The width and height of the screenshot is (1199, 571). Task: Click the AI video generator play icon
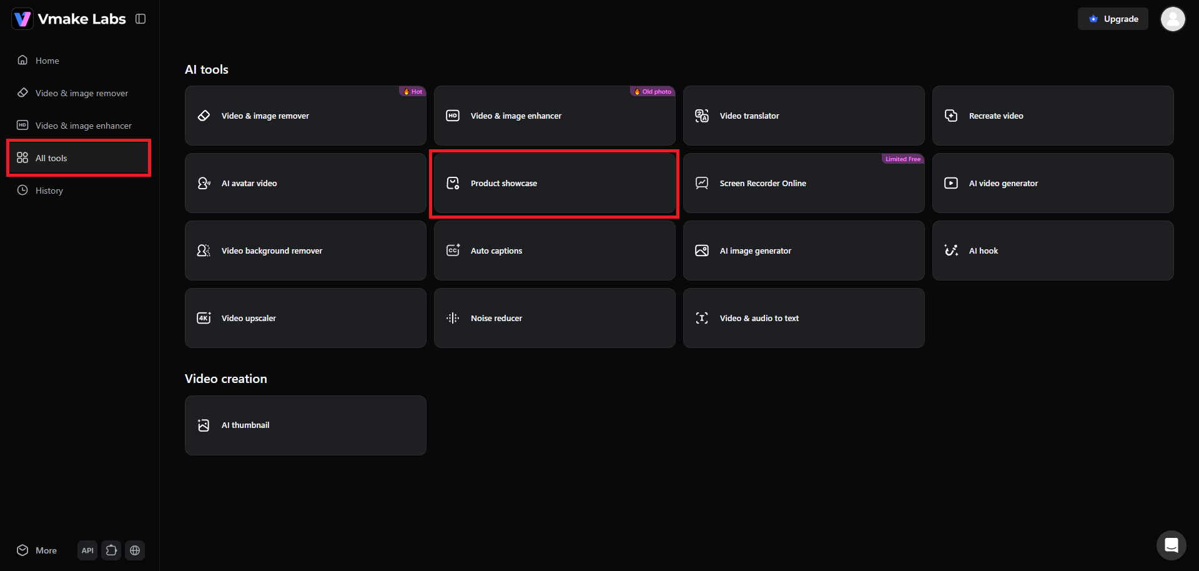click(951, 183)
